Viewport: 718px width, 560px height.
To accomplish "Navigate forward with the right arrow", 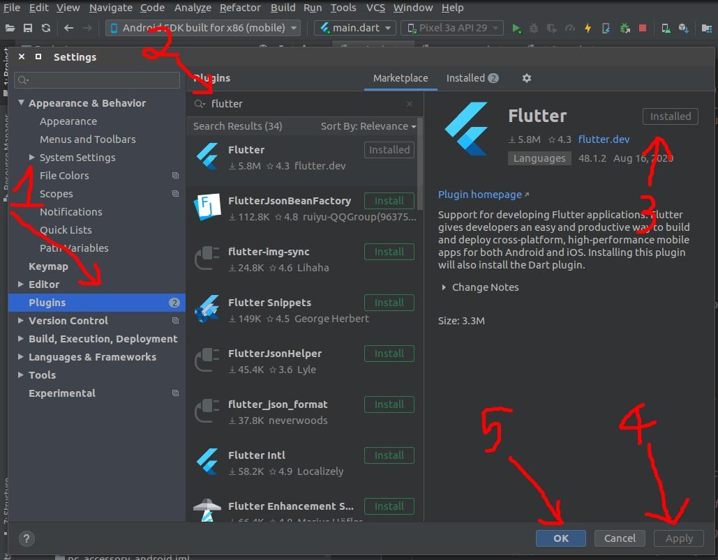I will [87, 28].
